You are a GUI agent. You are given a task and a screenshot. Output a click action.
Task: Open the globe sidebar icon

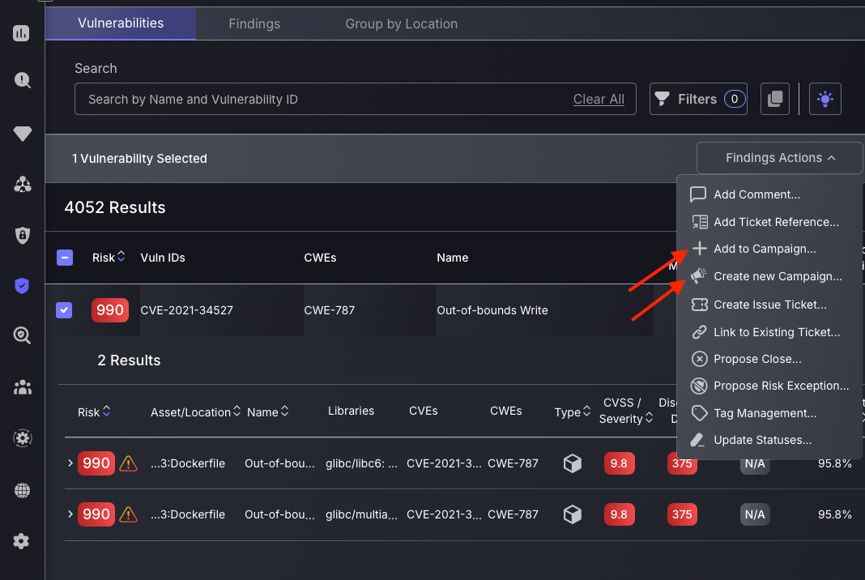point(22,490)
